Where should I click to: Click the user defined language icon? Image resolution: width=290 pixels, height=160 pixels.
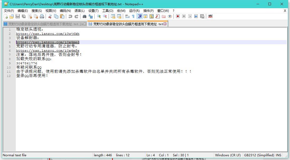coord(146,16)
